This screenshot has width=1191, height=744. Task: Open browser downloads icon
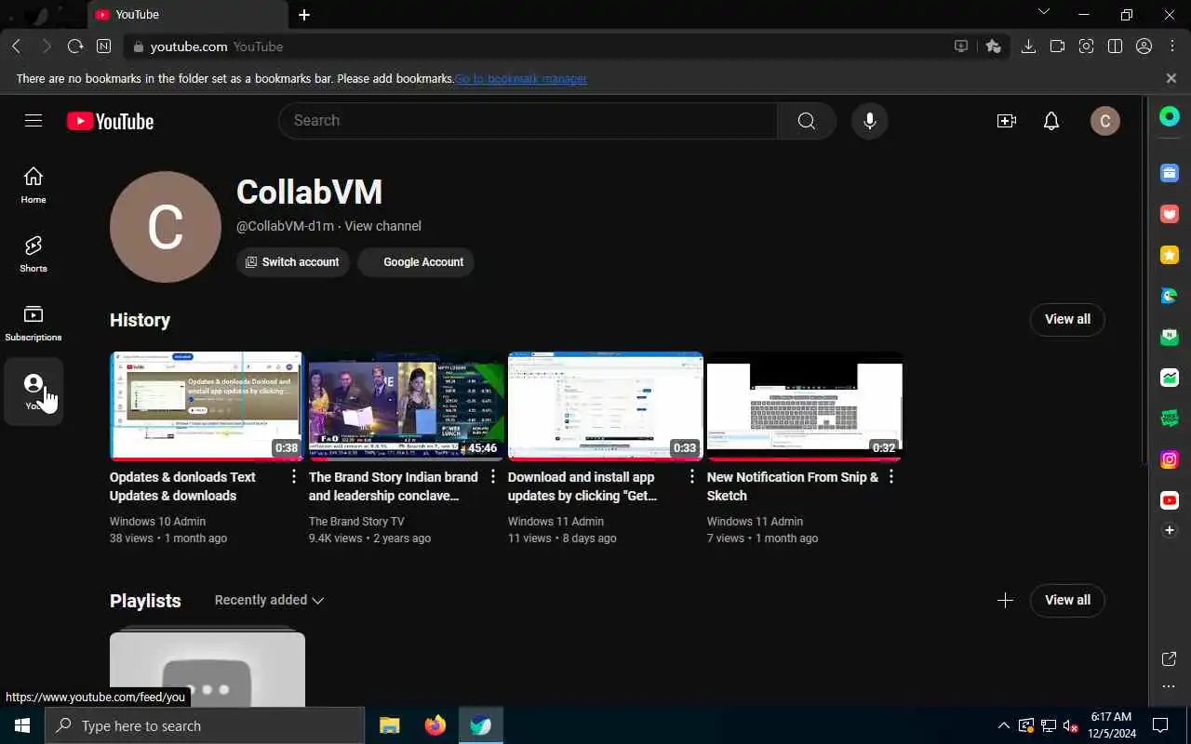click(x=1028, y=46)
